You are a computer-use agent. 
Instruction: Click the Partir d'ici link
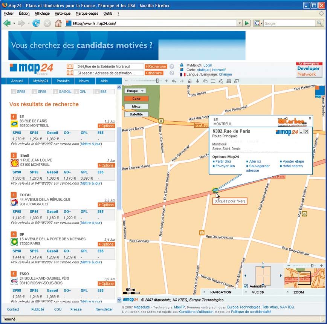[223, 161]
